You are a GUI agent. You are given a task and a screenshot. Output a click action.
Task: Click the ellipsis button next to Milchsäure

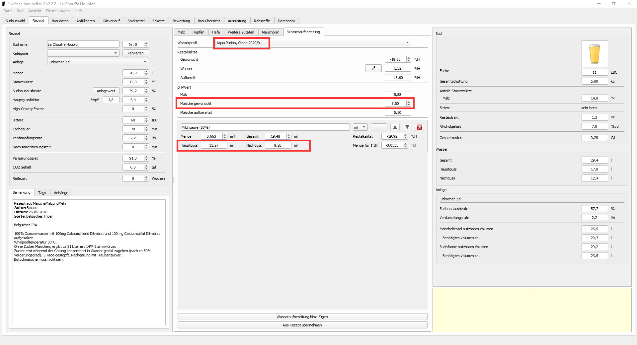379,127
